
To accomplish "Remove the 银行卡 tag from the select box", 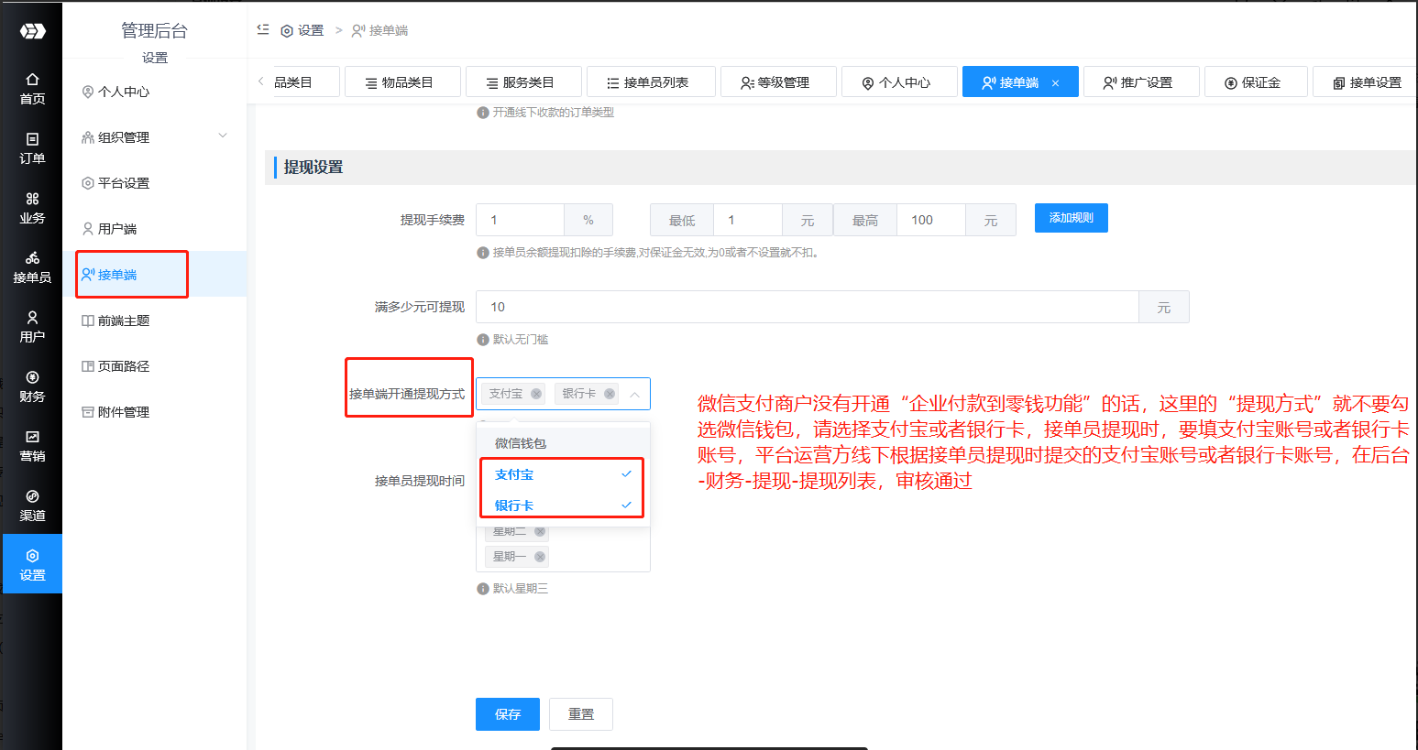I will pos(610,394).
